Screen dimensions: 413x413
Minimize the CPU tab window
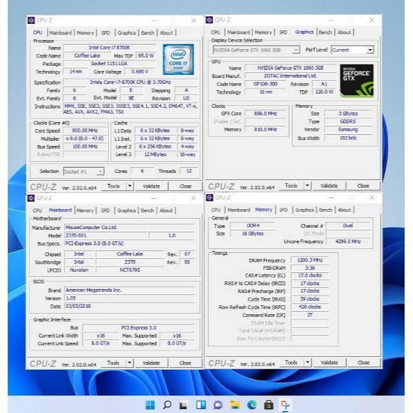click(x=154, y=21)
